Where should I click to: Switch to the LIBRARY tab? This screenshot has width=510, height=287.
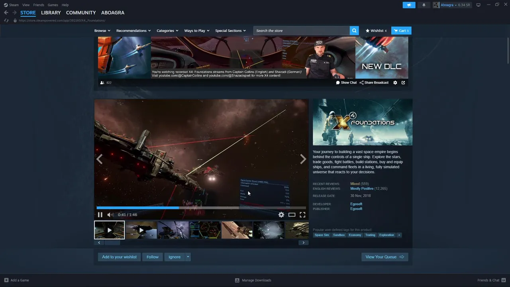pyautogui.click(x=51, y=13)
